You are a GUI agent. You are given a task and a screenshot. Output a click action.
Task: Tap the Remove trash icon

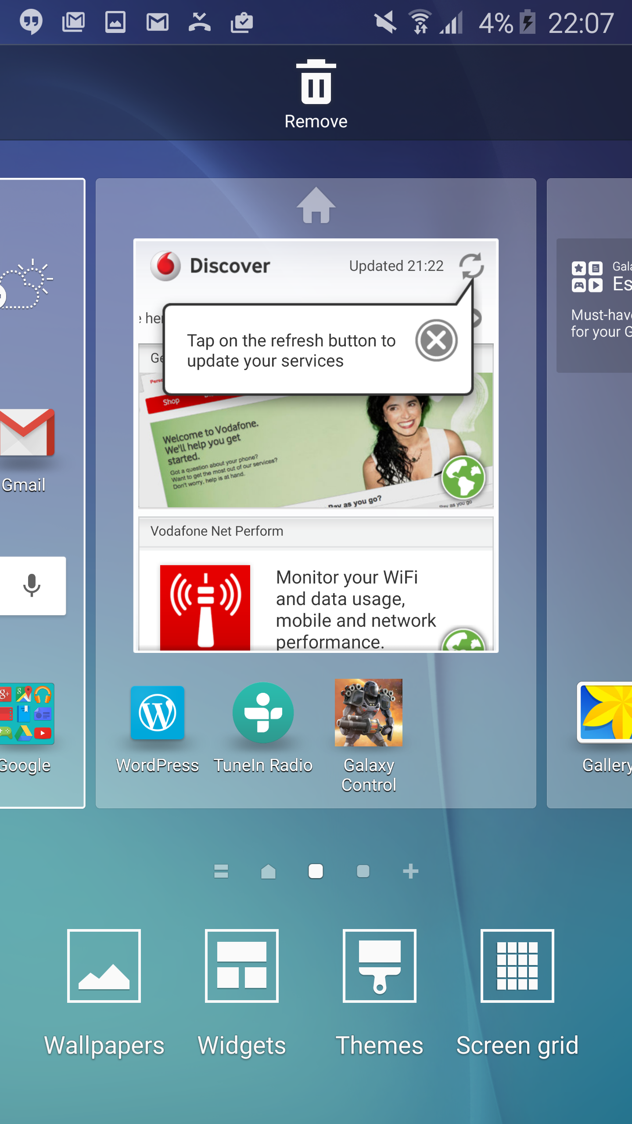[316, 82]
